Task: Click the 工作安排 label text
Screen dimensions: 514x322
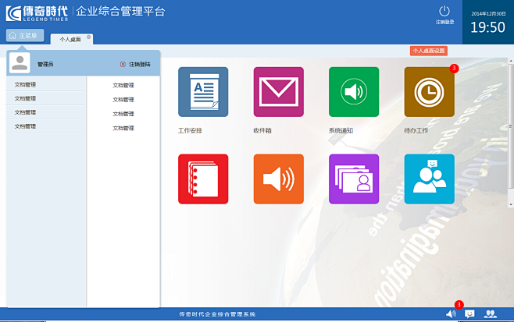Action: [190, 130]
